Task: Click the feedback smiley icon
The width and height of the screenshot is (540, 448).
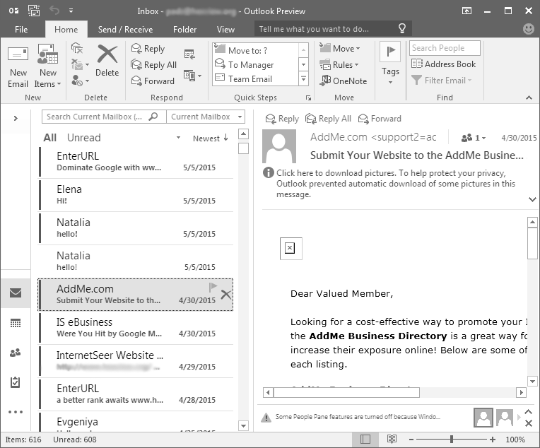Action: coord(528,28)
